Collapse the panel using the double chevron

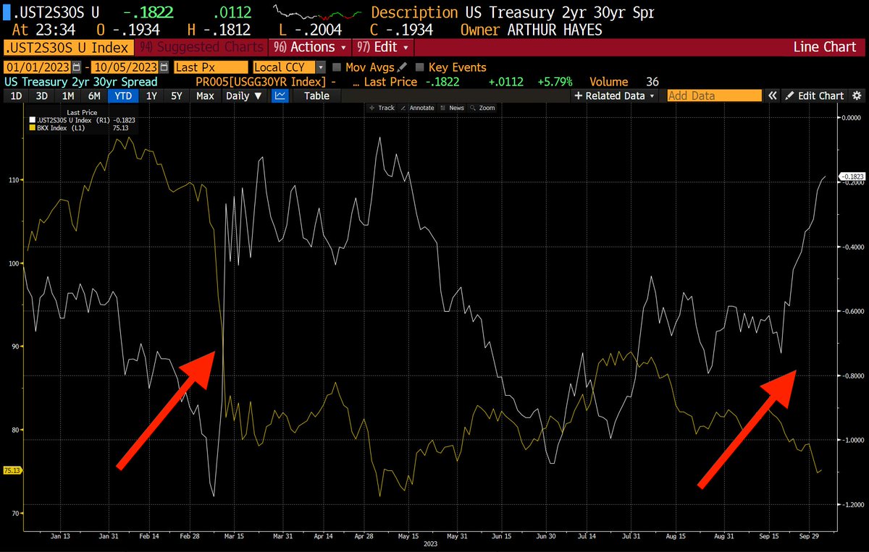point(772,95)
